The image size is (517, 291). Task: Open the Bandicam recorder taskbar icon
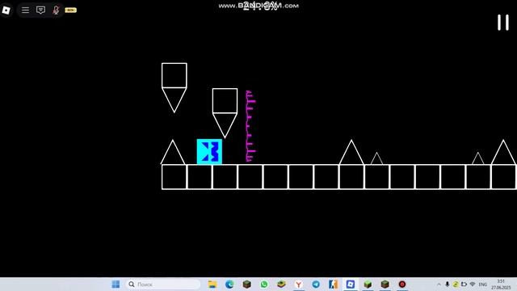(402, 284)
